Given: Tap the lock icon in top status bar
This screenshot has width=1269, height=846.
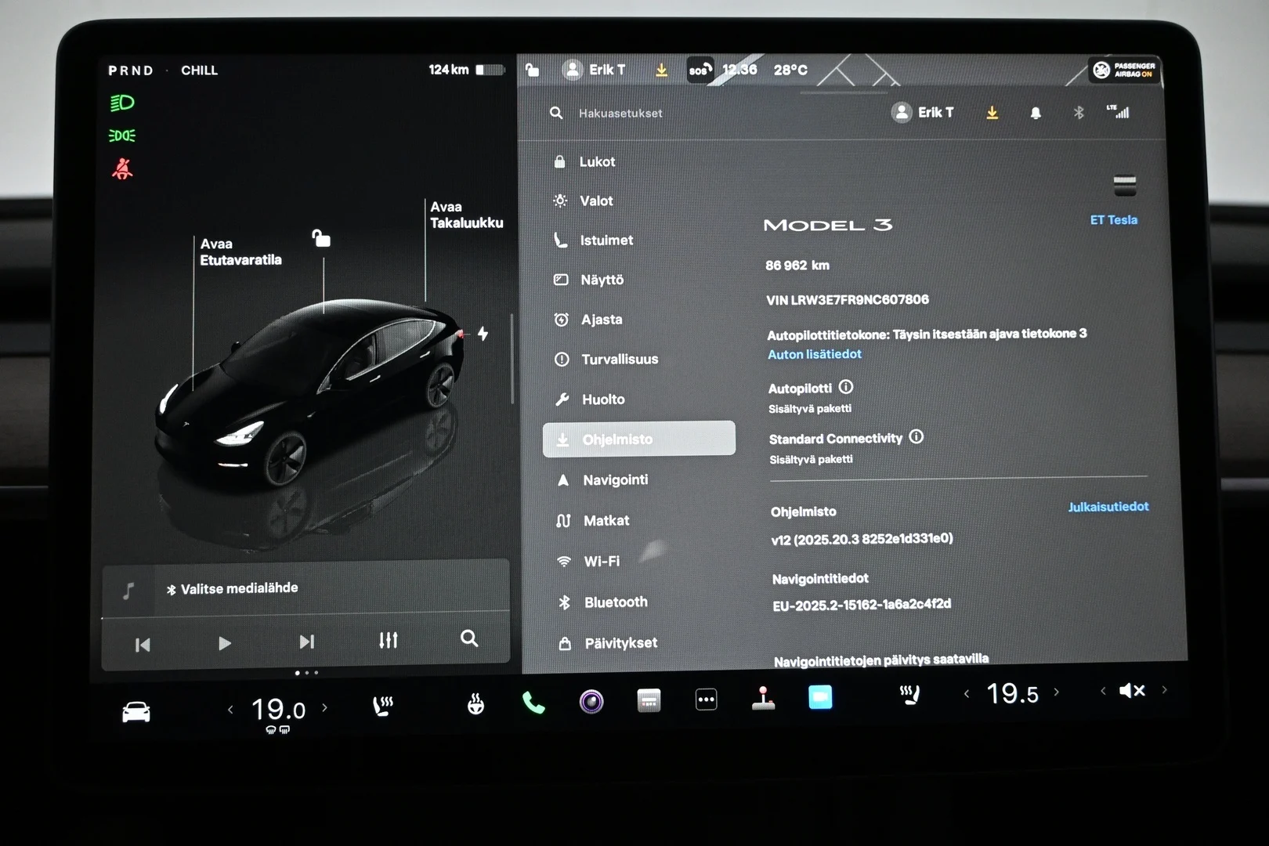Looking at the screenshot, I should coord(532,70).
